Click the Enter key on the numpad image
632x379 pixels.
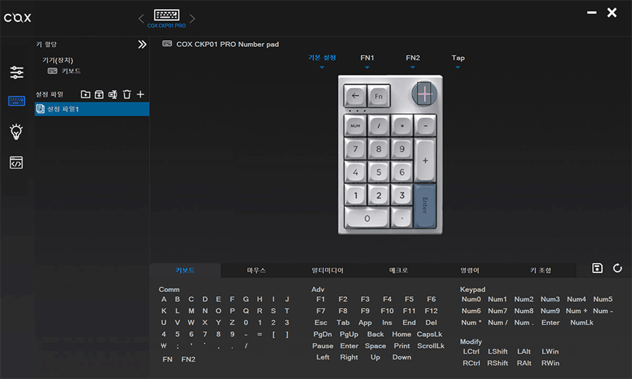coord(424,205)
